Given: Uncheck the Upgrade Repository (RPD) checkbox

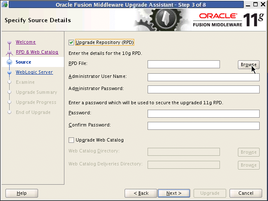Looking at the screenshot, I should 71,42.
